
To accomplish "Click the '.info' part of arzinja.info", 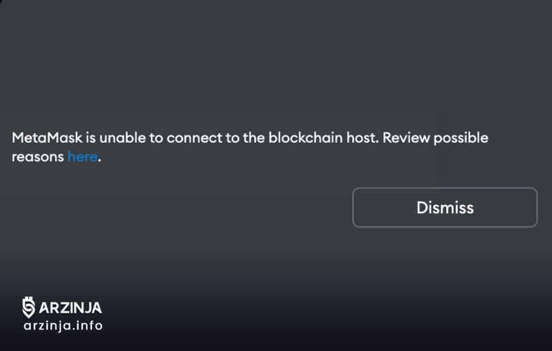I will 87,325.
